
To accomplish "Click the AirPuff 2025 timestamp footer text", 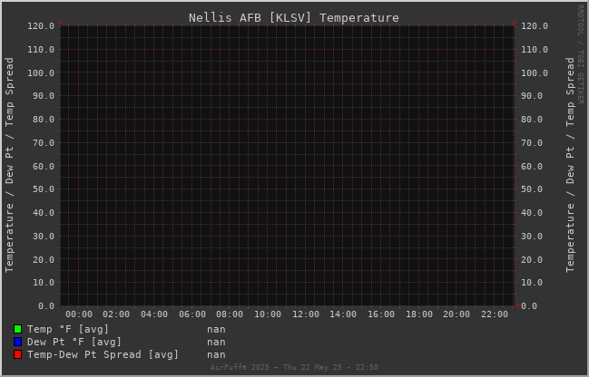I will (294, 367).
